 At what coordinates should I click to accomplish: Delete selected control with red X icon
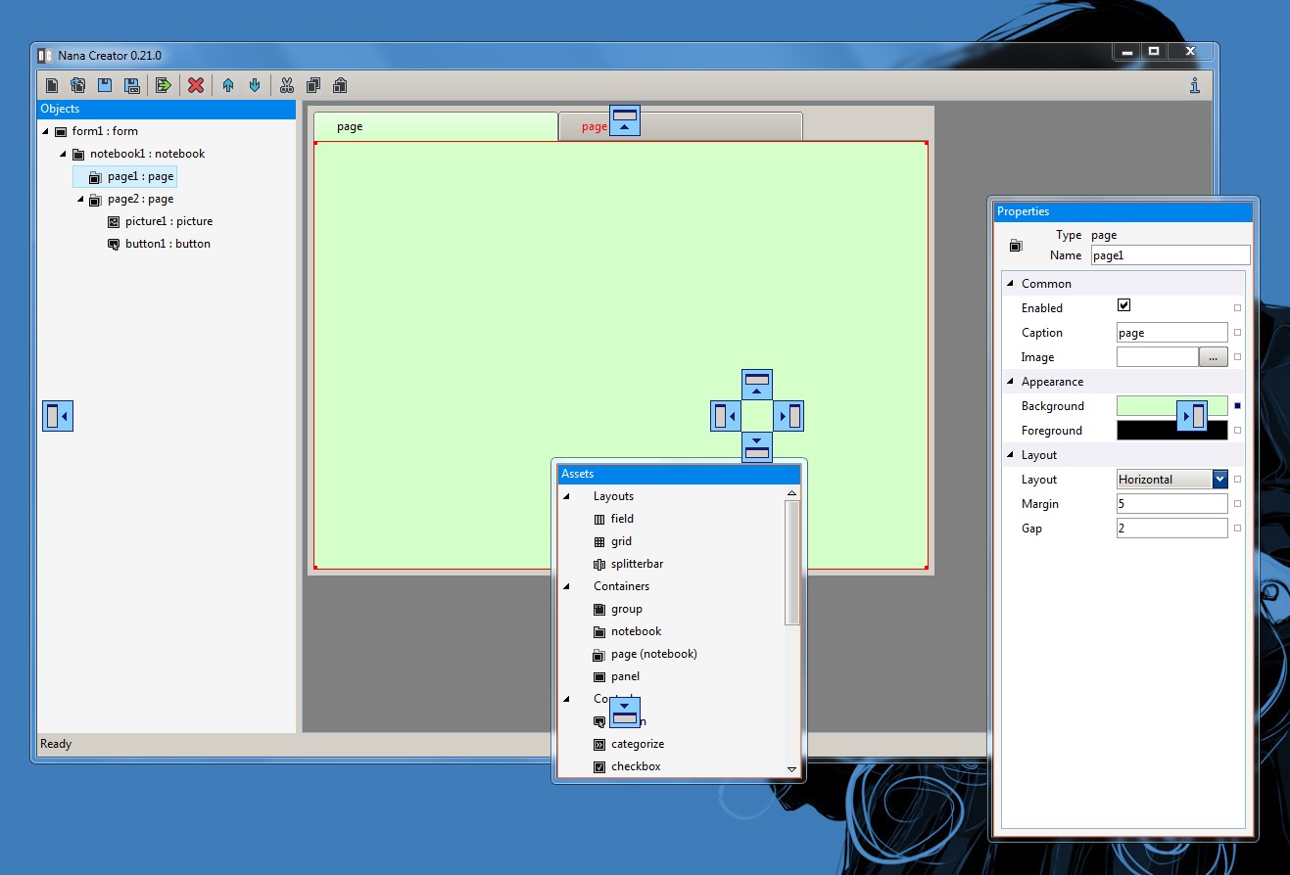click(x=196, y=85)
